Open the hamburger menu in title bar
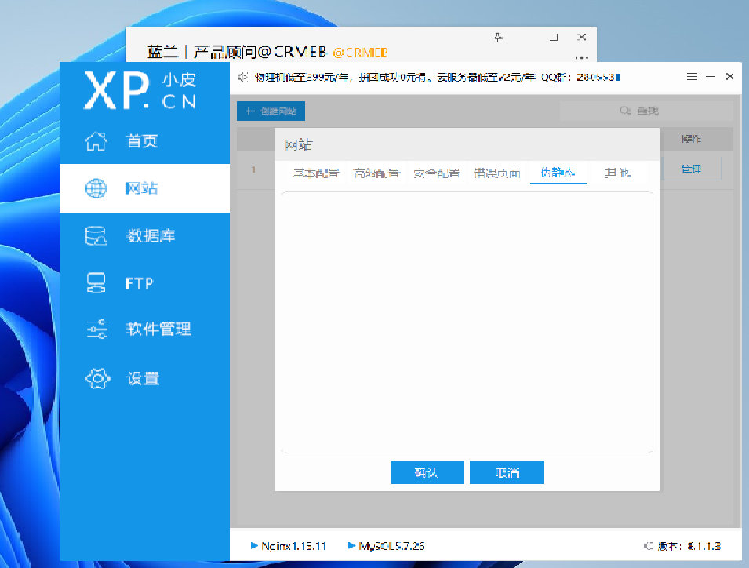 [x=692, y=76]
